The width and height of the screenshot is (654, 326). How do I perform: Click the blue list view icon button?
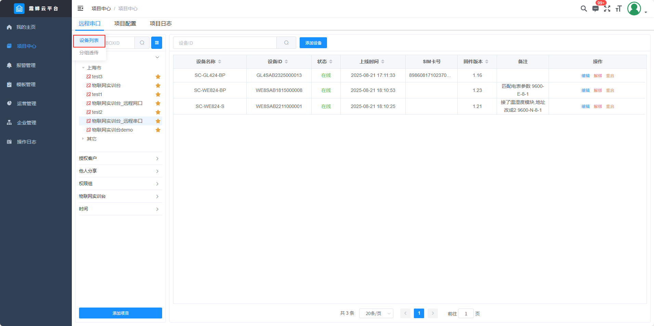coord(157,43)
